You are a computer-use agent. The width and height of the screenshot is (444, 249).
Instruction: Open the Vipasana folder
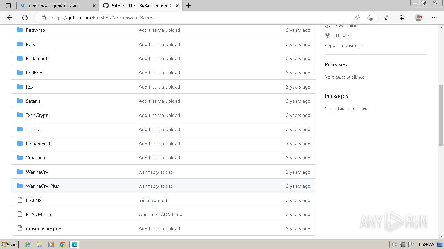35,158
